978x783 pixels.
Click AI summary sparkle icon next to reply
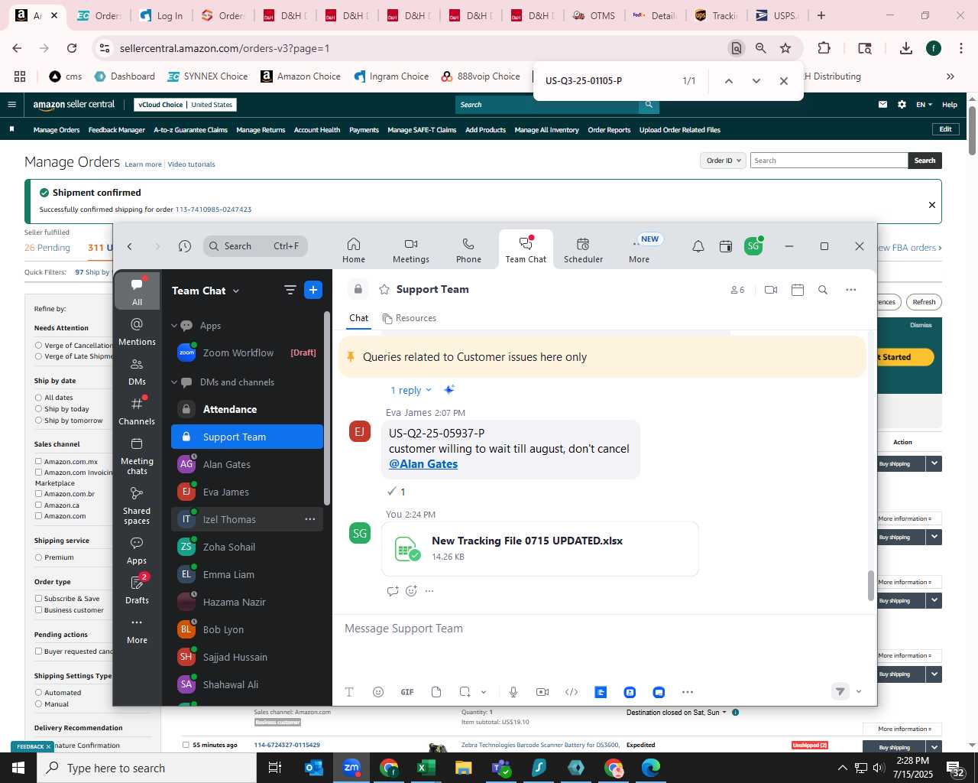click(449, 390)
